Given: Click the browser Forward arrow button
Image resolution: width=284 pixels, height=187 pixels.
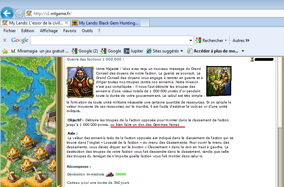Looking at the screenshot, I should point(19,13).
